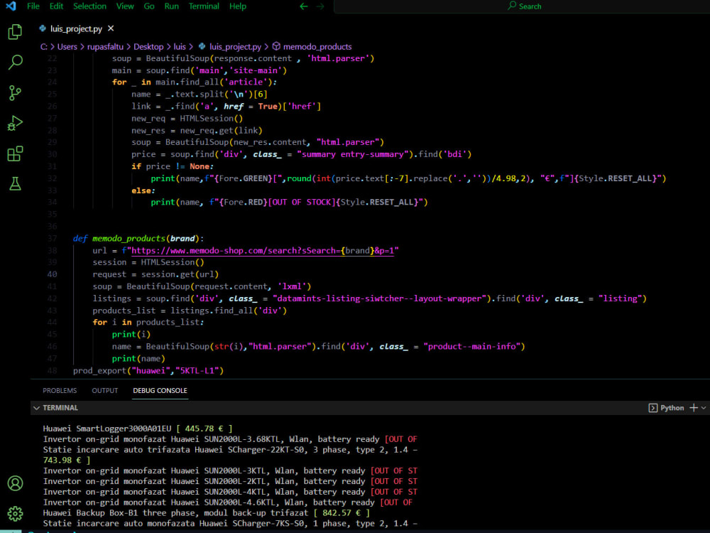Viewport: 710px width, 533px height.
Task: Click the C: breadcrumb segment
Action: pyautogui.click(x=44, y=46)
